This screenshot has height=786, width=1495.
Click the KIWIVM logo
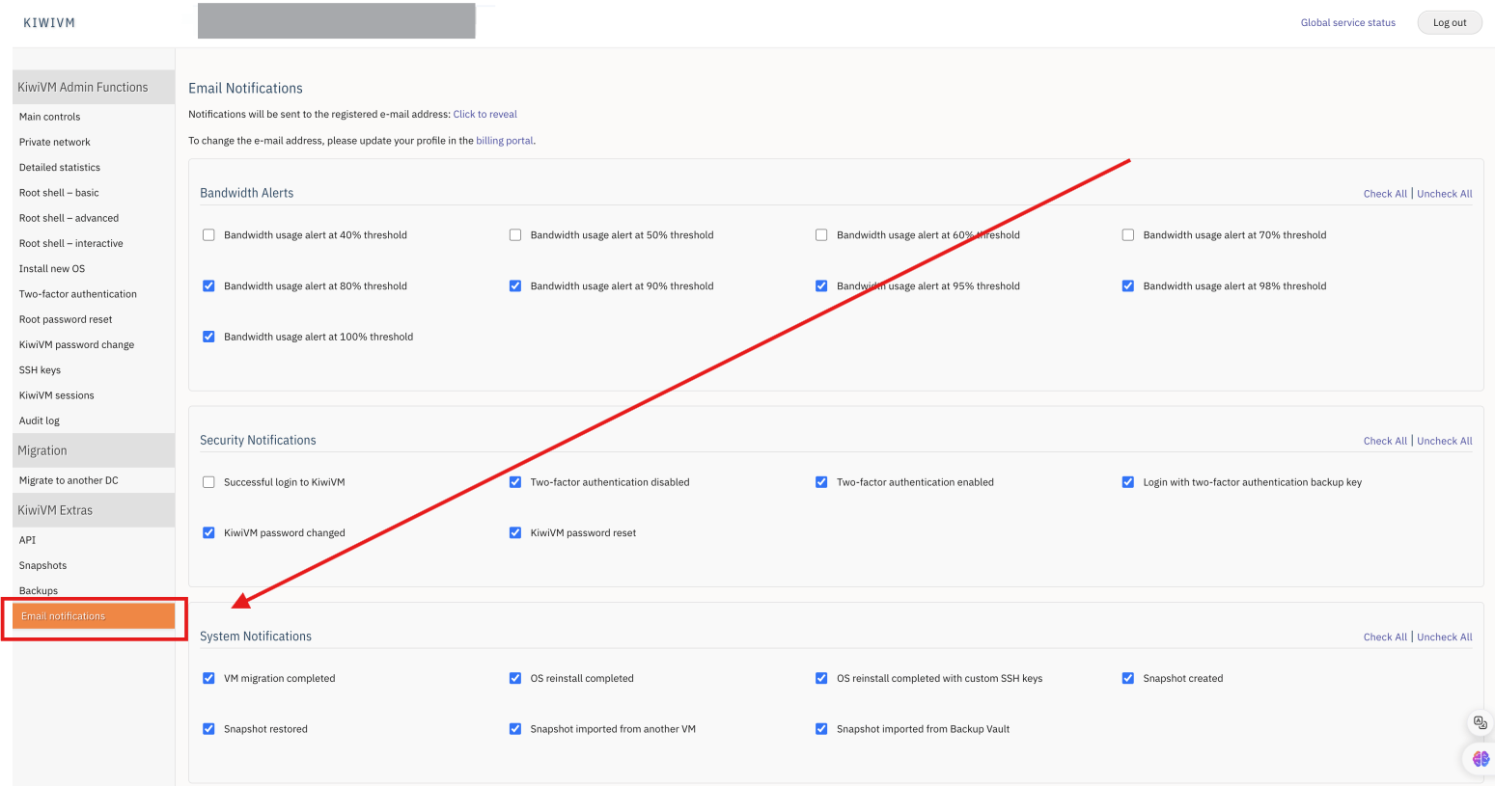pos(49,22)
